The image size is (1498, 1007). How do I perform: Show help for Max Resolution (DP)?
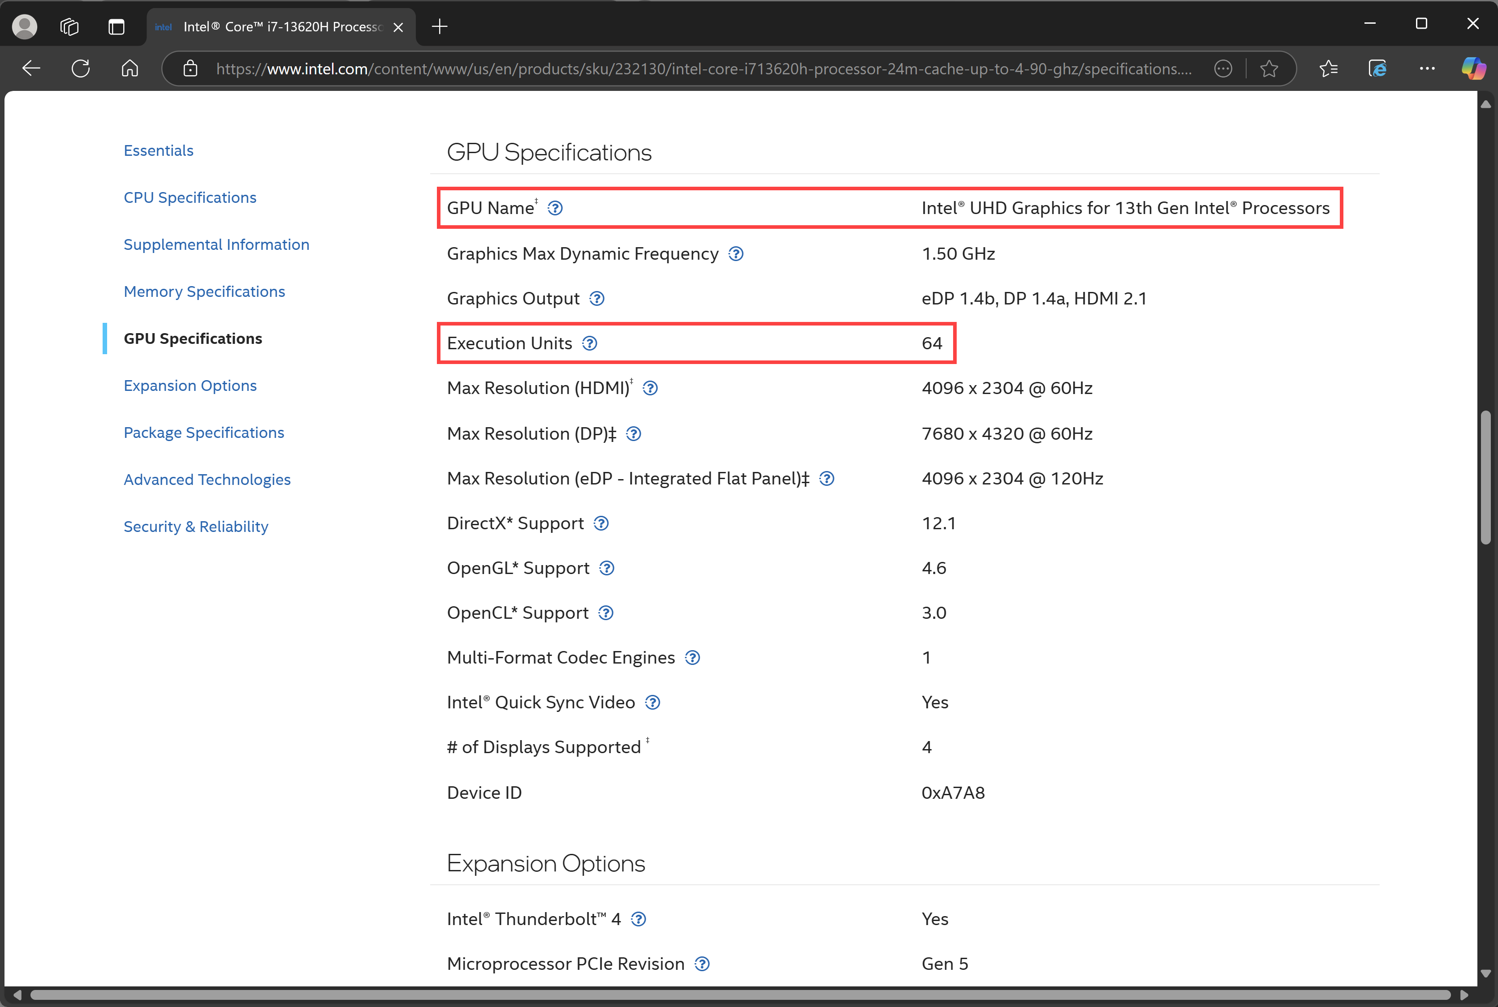tap(634, 434)
